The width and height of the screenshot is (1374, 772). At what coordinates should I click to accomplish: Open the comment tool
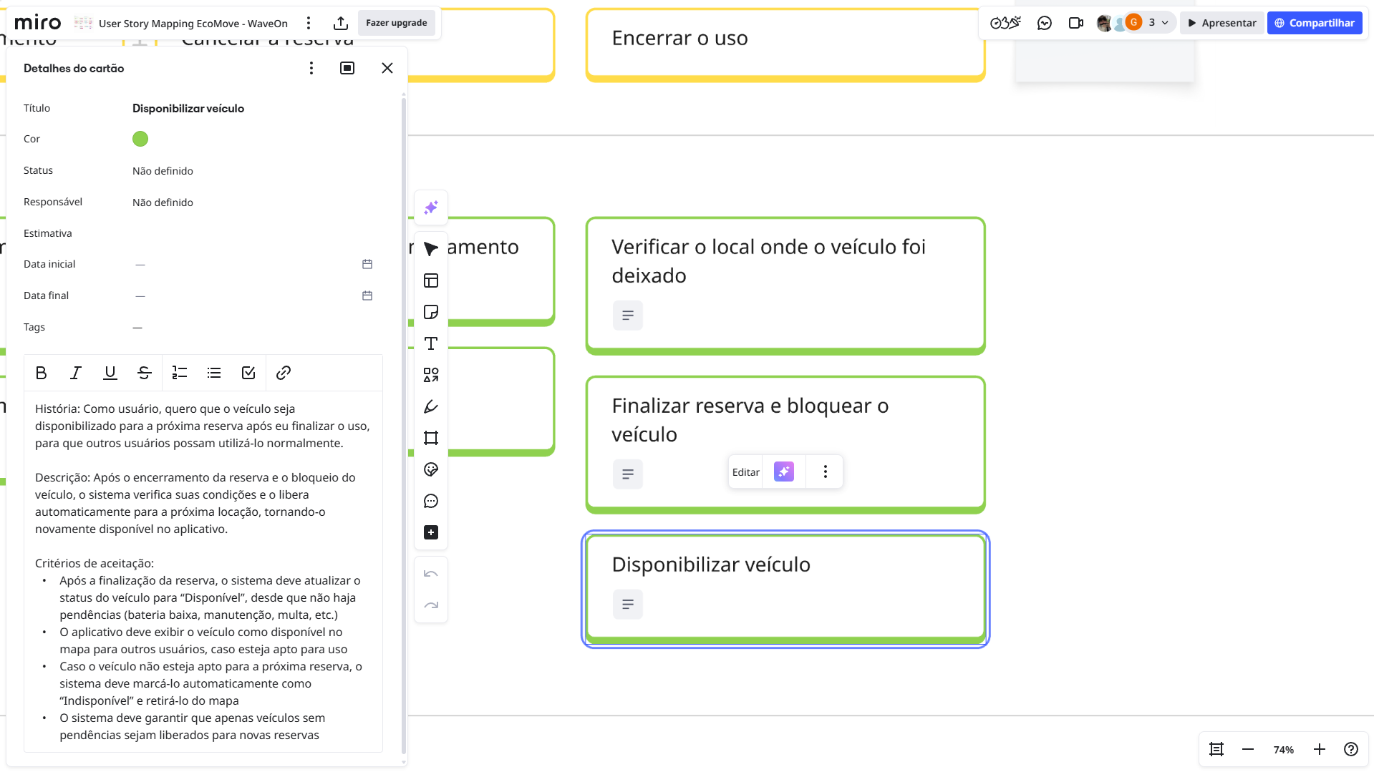[430, 501]
